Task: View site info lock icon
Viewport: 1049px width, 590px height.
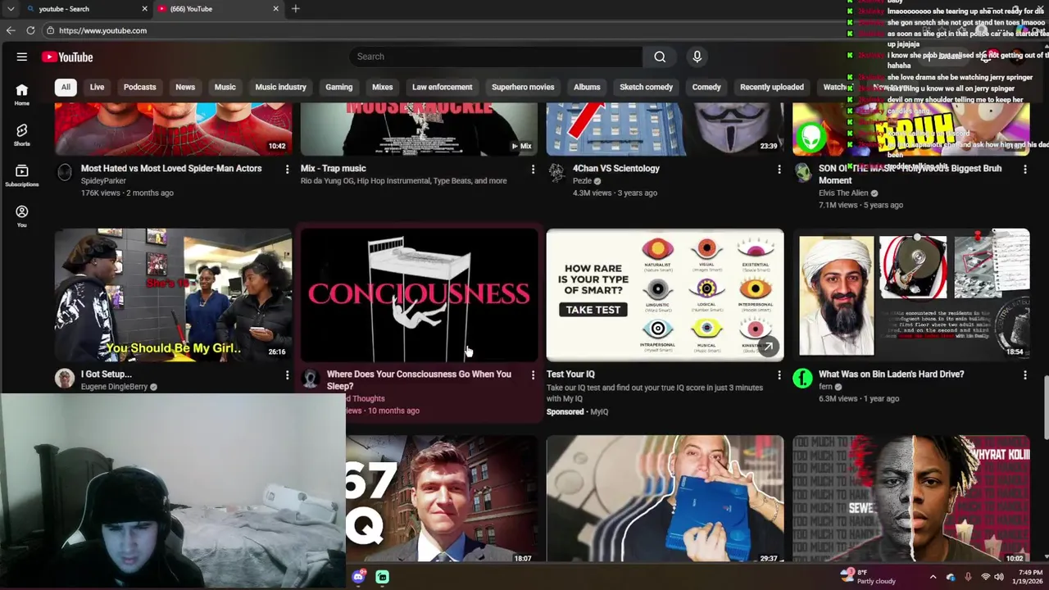Action: 50,30
